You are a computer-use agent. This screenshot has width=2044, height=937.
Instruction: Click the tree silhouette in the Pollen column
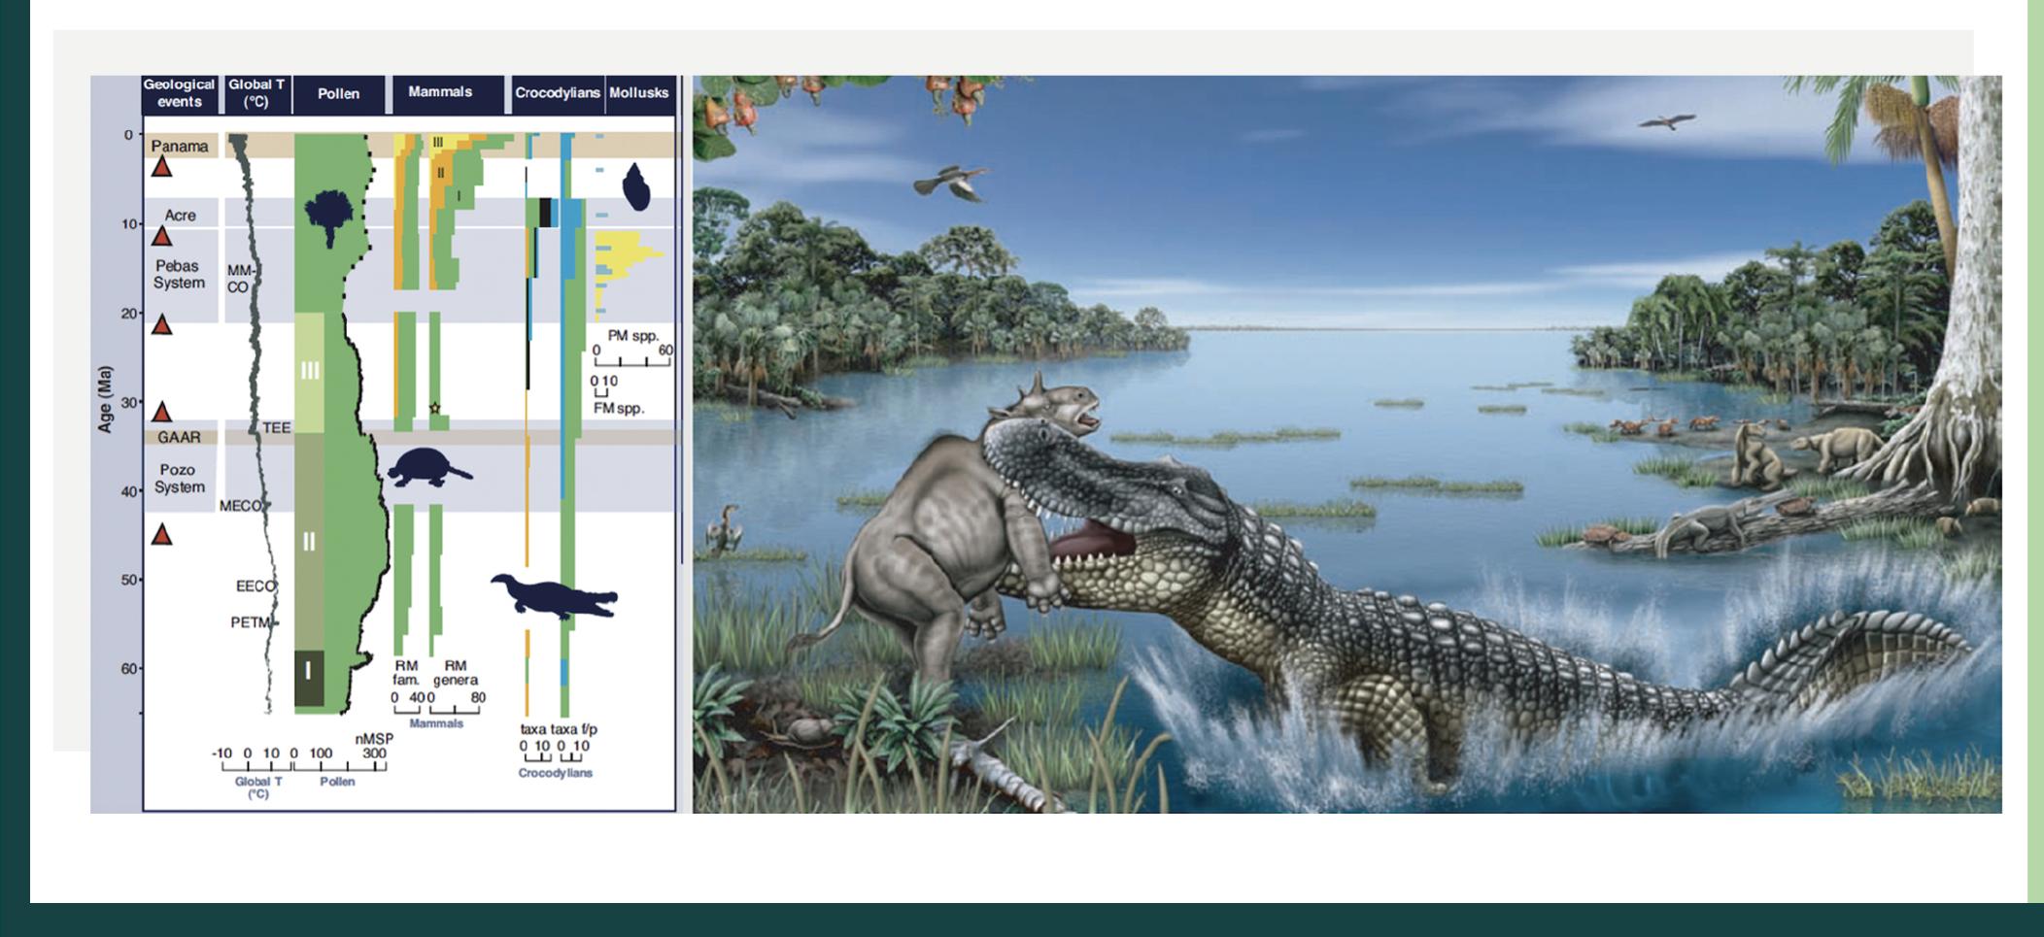pyautogui.click(x=328, y=218)
